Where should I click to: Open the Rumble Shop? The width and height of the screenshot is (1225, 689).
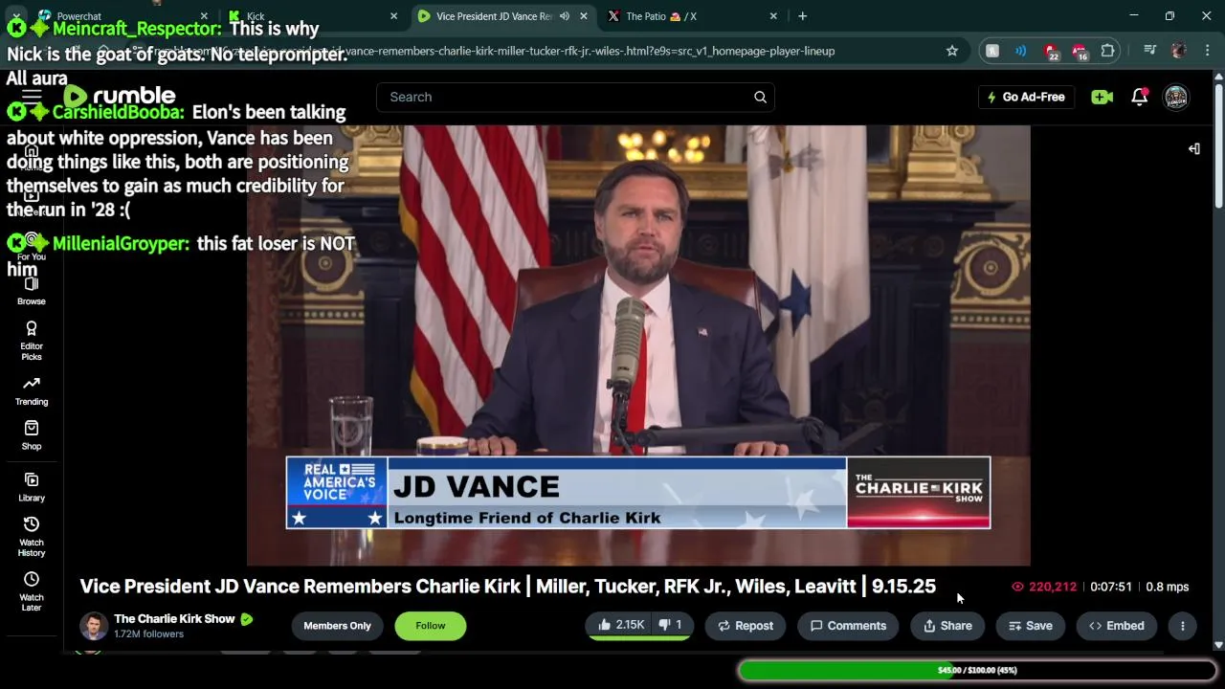coord(31,435)
